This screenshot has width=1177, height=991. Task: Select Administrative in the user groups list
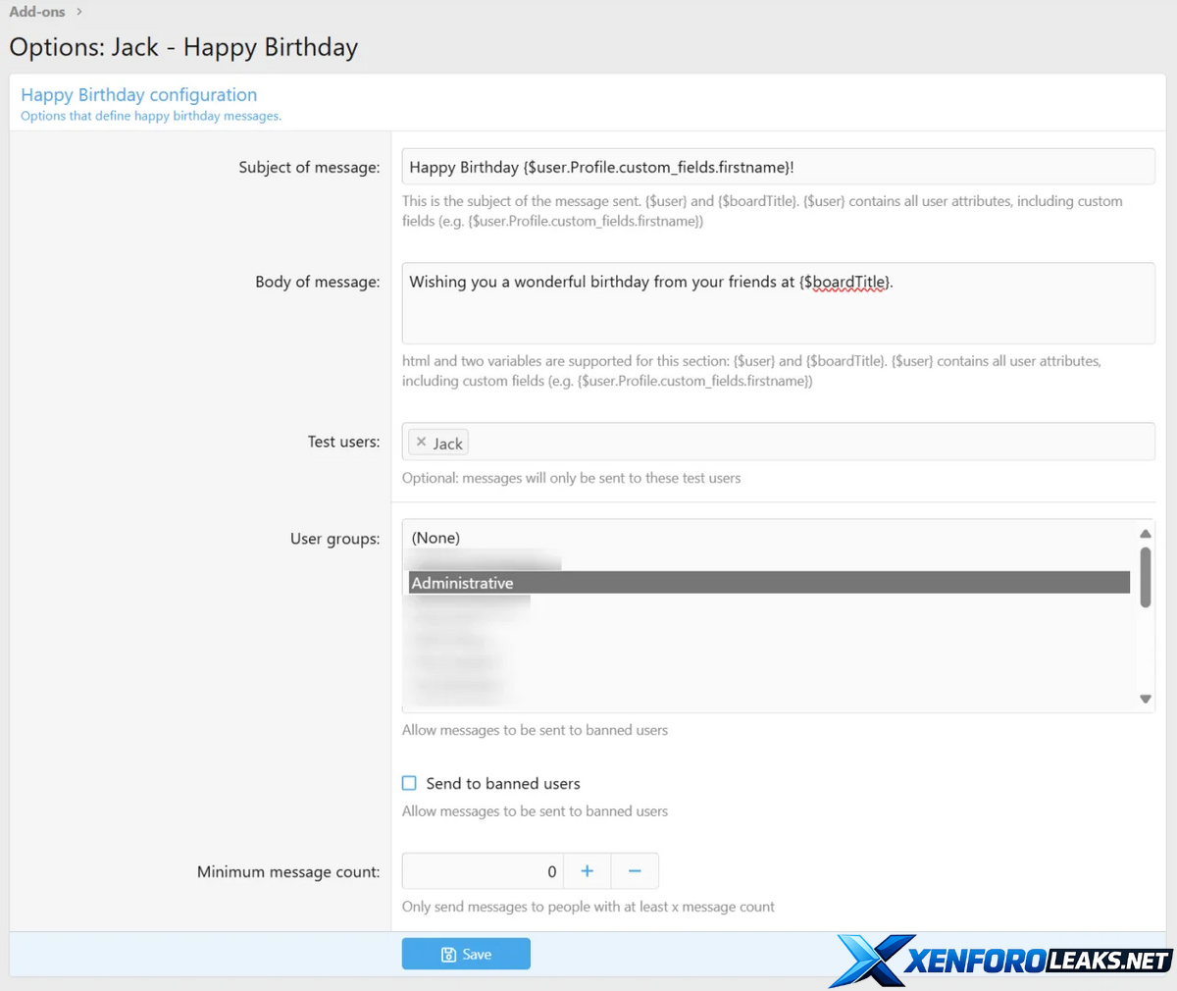click(462, 583)
